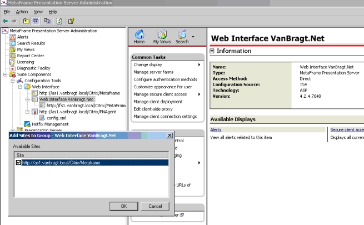Click Cancel in Add Sites to Group dialog
The image size is (364, 225).
coord(155,206)
